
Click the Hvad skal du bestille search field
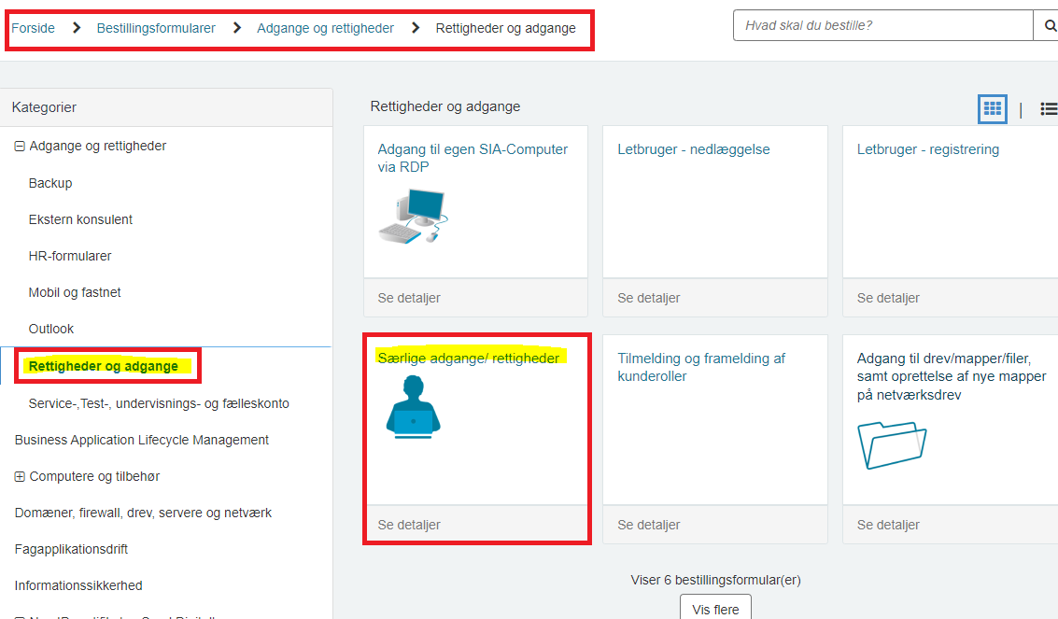point(882,25)
